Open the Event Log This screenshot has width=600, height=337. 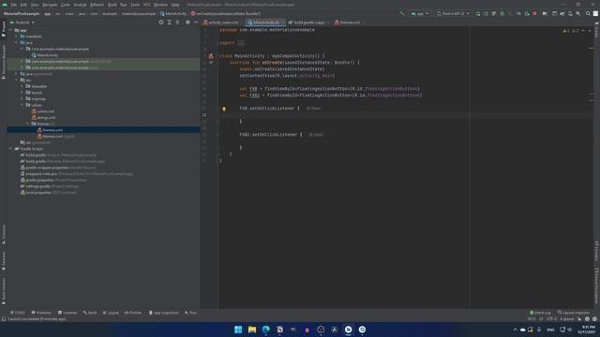click(540, 313)
